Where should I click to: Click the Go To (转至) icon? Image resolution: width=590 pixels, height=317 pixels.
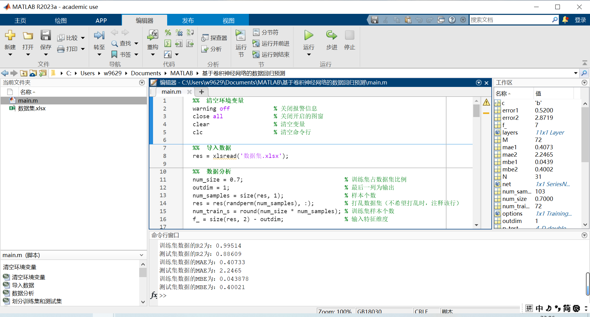click(x=99, y=35)
